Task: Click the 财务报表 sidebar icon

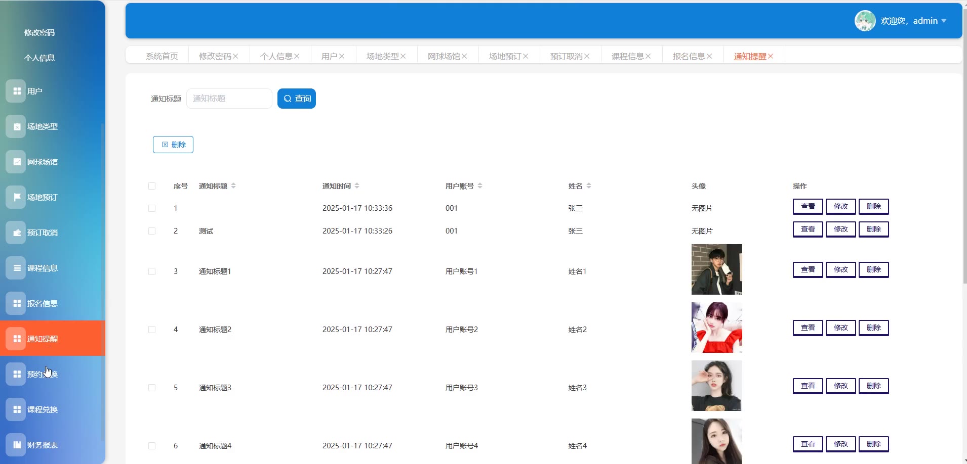Action: [x=16, y=445]
